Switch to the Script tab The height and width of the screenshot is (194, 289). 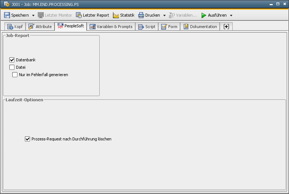click(147, 27)
